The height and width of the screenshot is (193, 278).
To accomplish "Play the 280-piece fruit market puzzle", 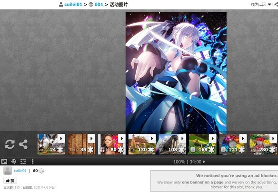I will [273, 139].
